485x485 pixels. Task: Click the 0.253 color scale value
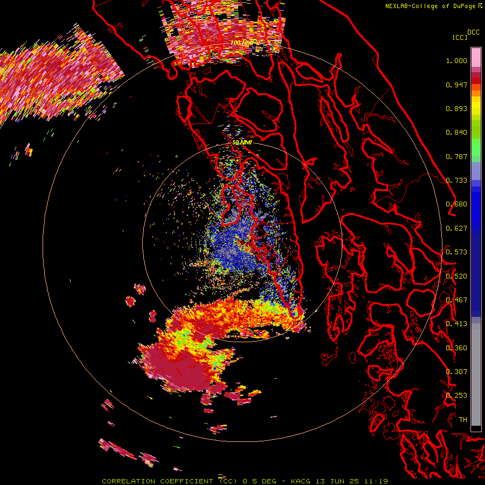tap(456, 396)
